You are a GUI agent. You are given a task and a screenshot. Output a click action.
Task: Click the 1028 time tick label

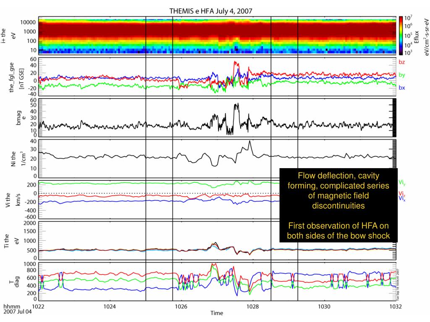coord(252,306)
